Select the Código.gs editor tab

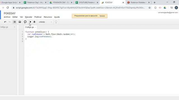click(29, 27)
